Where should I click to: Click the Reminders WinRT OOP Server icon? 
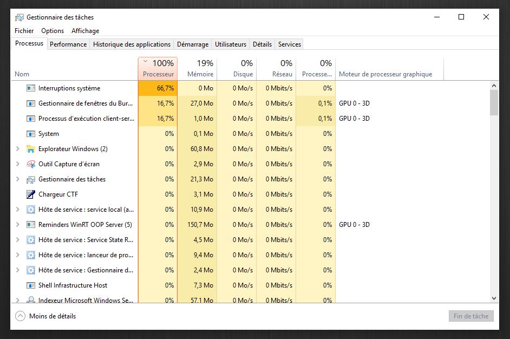(30, 225)
